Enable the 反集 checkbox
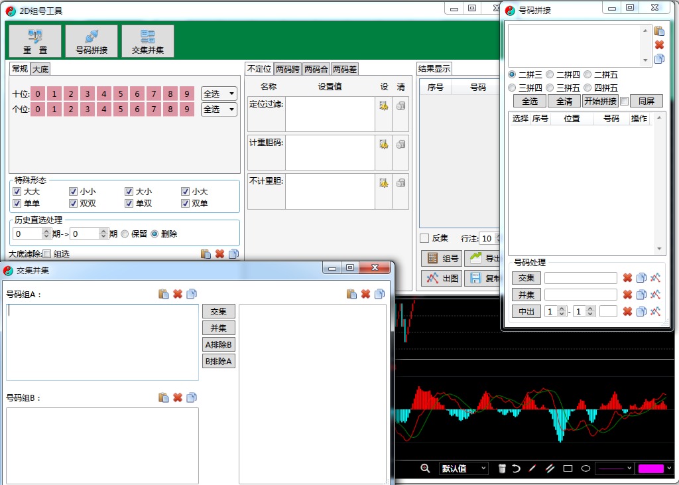The height and width of the screenshot is (485, 679). click(424, 238)
